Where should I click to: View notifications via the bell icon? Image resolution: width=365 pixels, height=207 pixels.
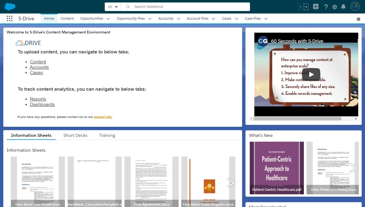343,7
